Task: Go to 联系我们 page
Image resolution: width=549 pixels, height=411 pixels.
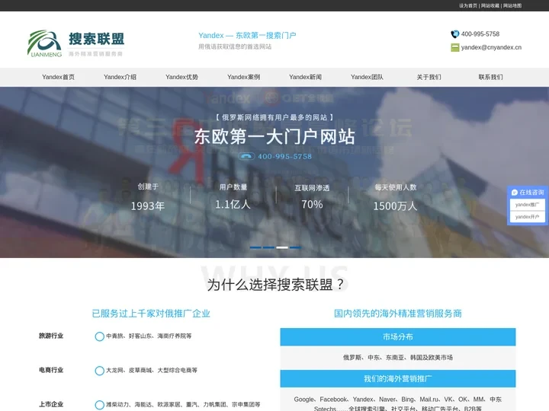Action: 490,77
